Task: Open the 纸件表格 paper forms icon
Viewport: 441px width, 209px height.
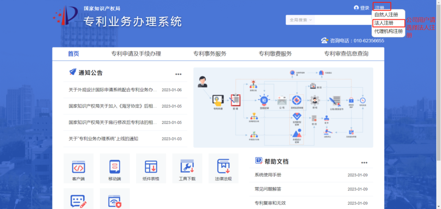Action: click(151, 168)
